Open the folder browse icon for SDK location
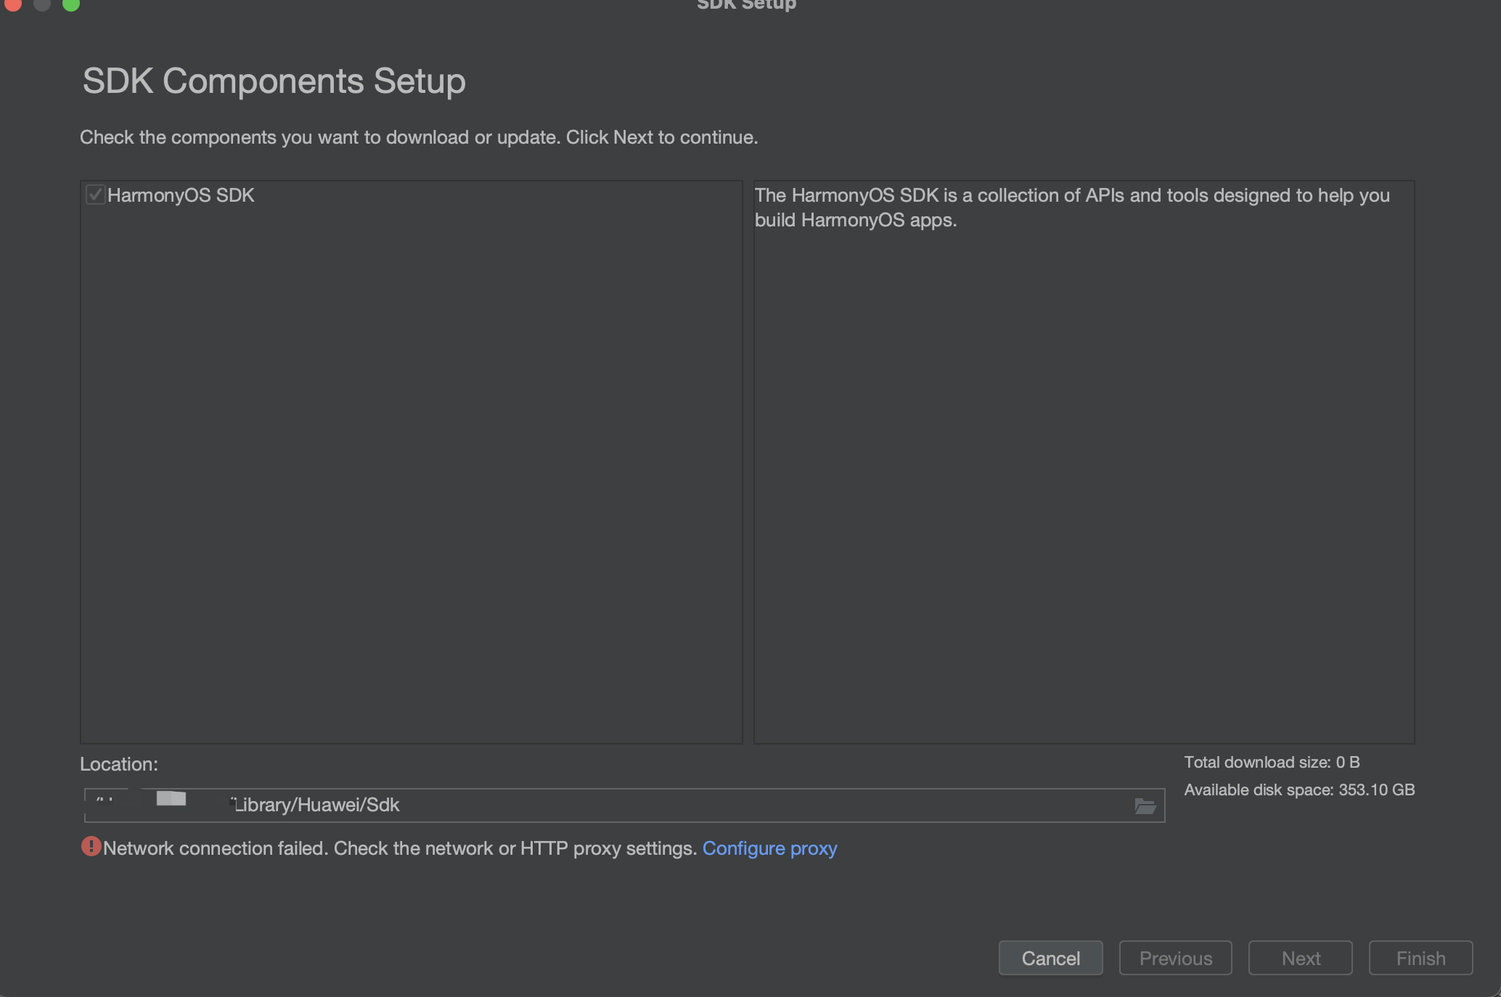Image resolution: width=1501 pixels, height=997 pixels. pos(1145,805)
